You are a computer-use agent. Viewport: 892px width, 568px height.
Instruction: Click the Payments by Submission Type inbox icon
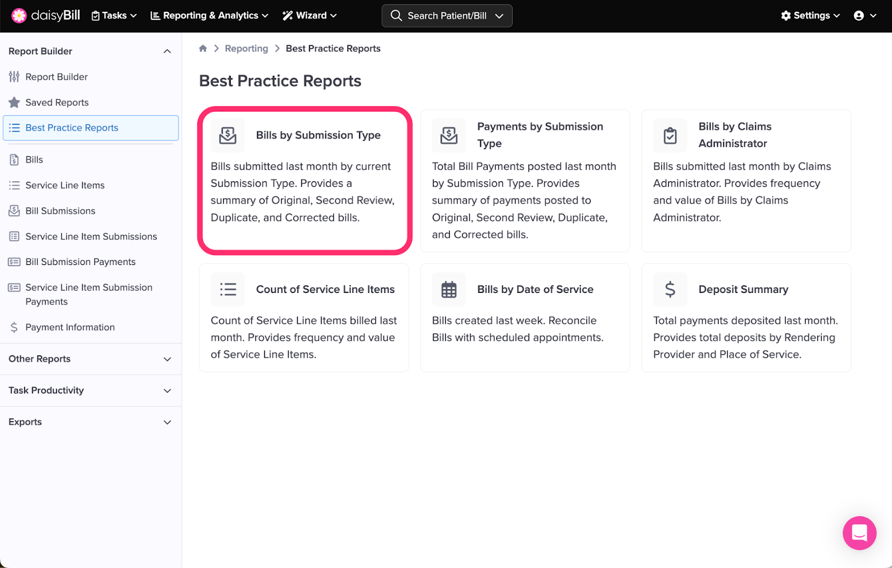449,135
